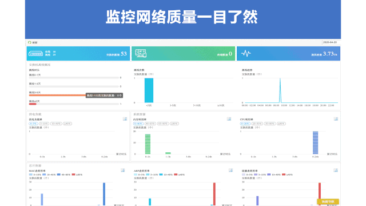Click cyan bar in ARP table chart

[x=150, y=202]
